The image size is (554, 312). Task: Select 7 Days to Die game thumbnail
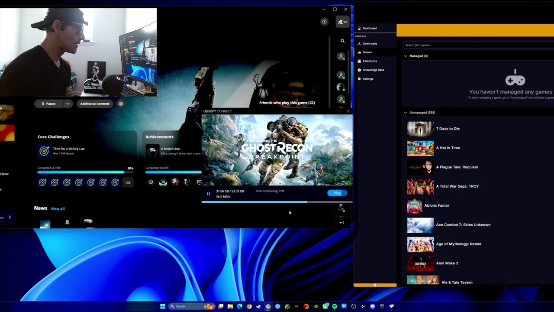(x=420, y=129)
